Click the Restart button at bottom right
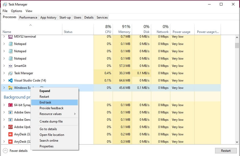The image size is (240, 156). pos(226,151)
